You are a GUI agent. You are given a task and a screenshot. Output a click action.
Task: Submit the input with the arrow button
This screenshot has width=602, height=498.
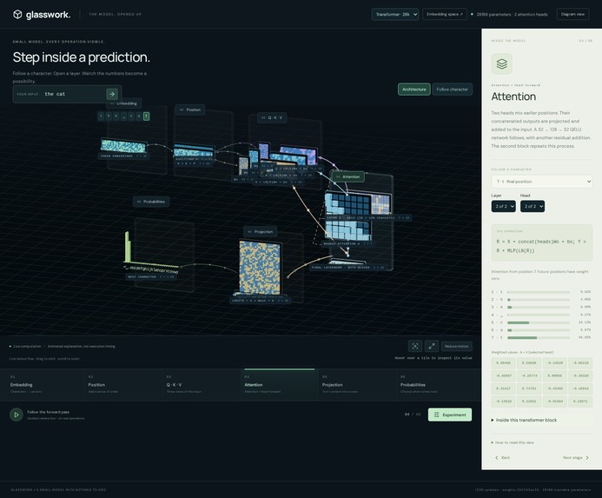coord(112,94)
